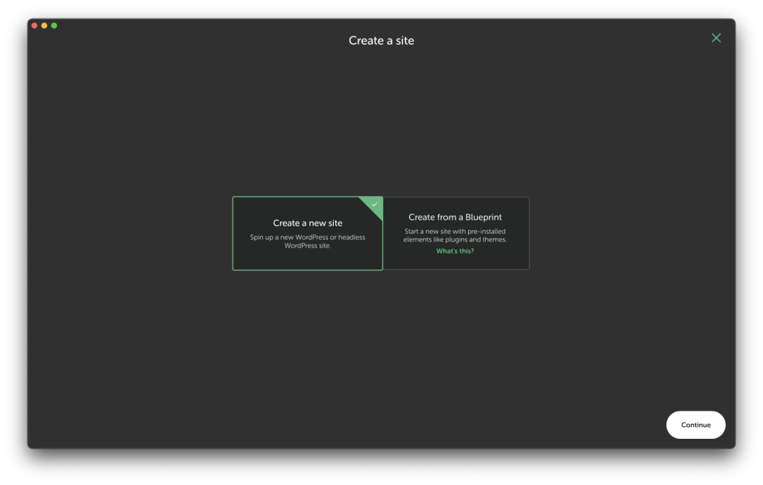Click the yellow minimize window button
The height and width of the screenshot is (485, 763).
click(44, 26)
